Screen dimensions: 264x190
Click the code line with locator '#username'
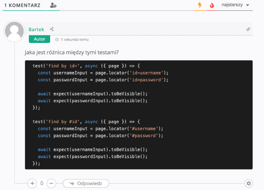[101, 129]
